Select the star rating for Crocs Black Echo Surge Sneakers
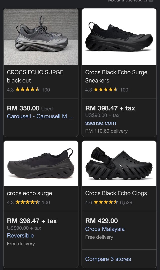 tap(106, 90)
